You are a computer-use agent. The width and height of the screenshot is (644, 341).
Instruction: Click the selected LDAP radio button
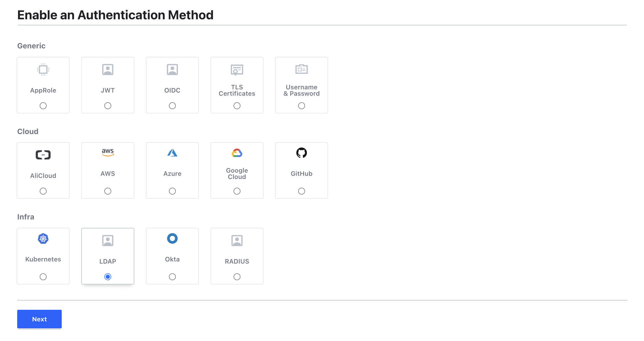click(108, 277)
